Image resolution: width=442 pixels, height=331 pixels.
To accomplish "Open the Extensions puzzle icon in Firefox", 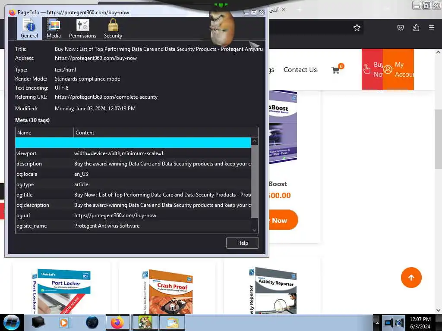I will pos(416,28).
